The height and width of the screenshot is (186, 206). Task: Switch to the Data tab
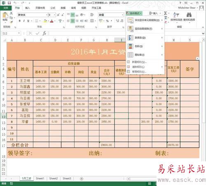coord(63,8)
